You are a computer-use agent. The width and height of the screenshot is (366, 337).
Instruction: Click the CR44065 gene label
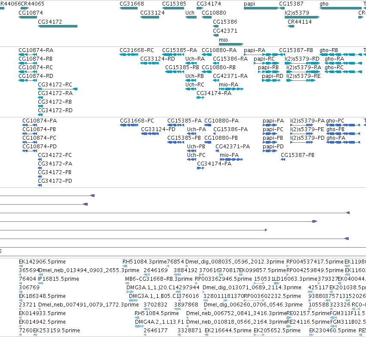[32, 4]
